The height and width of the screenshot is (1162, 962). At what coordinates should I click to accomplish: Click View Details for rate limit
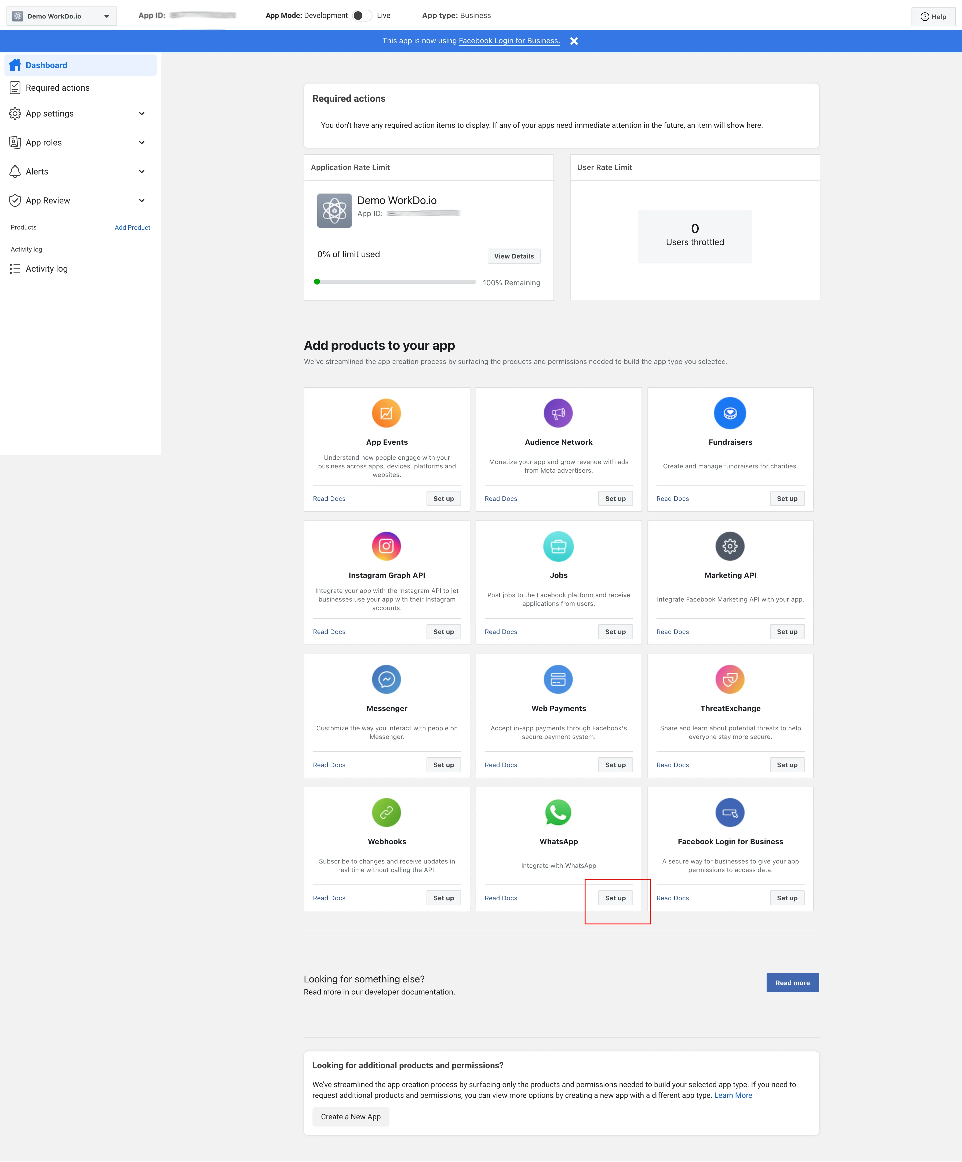(514, 256)
